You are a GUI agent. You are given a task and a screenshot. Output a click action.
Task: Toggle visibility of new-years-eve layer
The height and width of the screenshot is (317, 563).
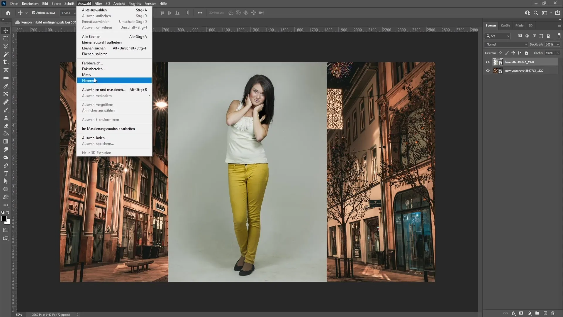coord(488,70)
